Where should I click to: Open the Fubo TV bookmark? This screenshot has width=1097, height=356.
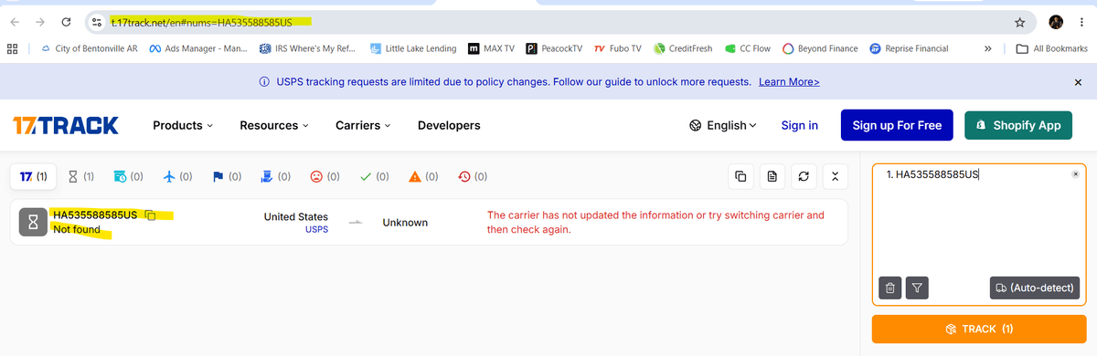coord(617,48)
